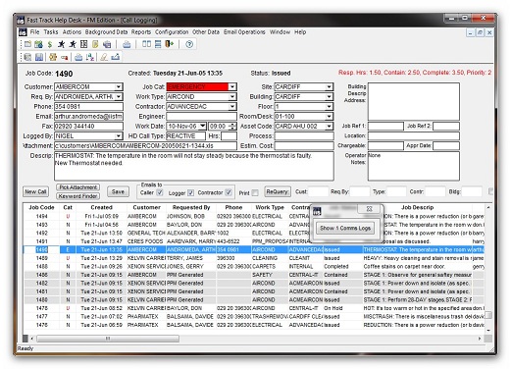Open the Room/Desk 01-100 dropdown

coord(329,116)
